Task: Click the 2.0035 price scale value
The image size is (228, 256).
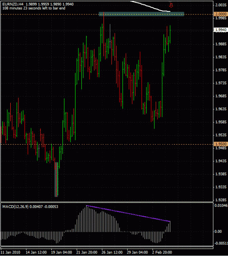Action: coord(221,5)
